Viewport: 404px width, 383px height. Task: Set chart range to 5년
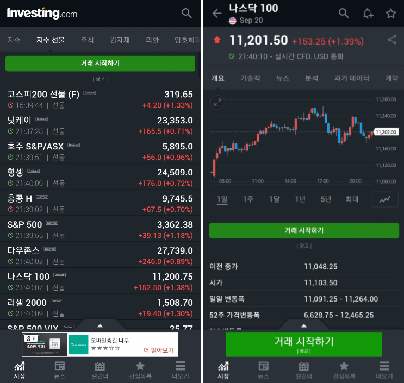tap(326, 199)
